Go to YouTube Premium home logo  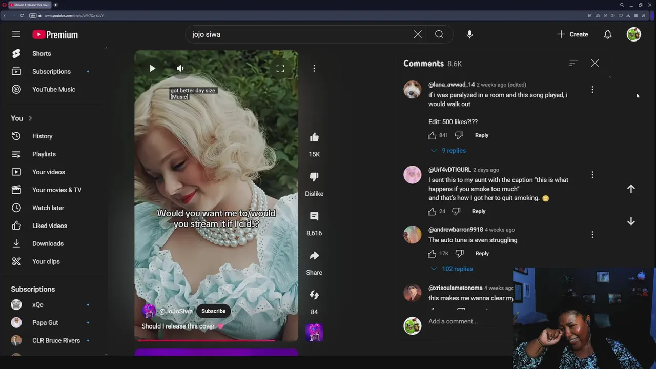[x=55, y=35]
